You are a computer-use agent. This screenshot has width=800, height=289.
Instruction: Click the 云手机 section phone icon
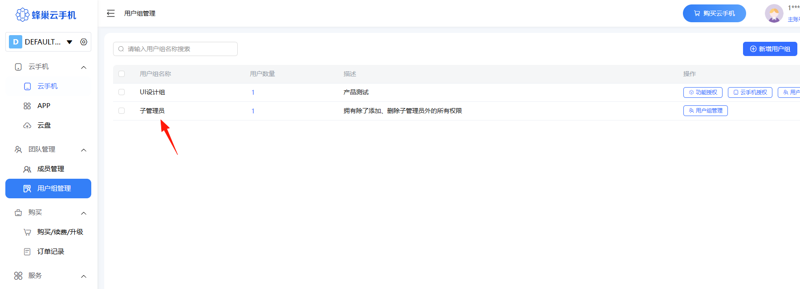click(18, 67)
